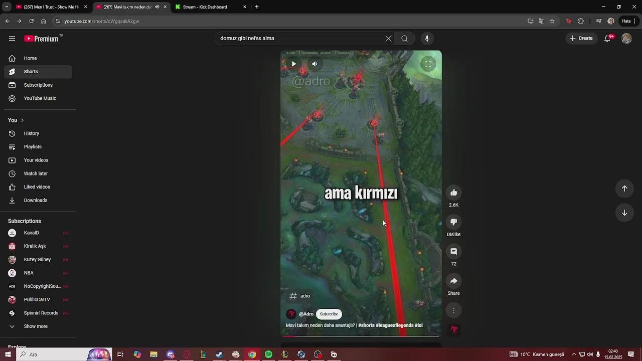The height and width of the screenshot is (361, 642).
Task: Enter fullscreen for the Short
Action: [428, 64]
